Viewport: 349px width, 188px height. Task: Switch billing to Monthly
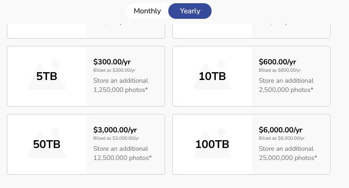pyautogui.click(x=147, y=11)
